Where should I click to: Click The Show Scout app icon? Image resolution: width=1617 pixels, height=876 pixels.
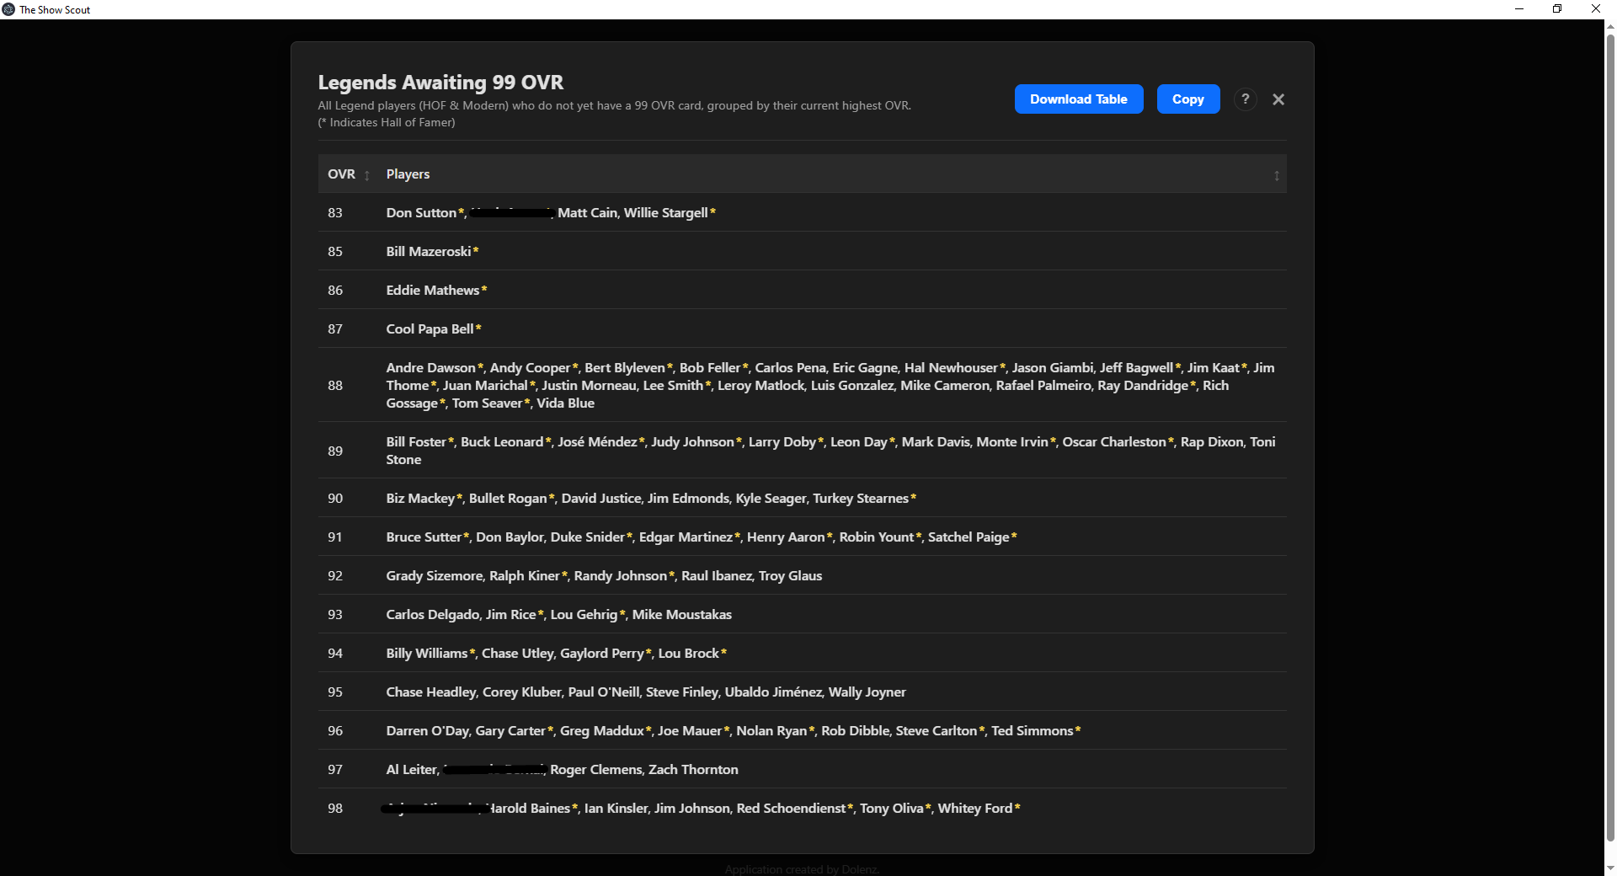coord(8,9)
